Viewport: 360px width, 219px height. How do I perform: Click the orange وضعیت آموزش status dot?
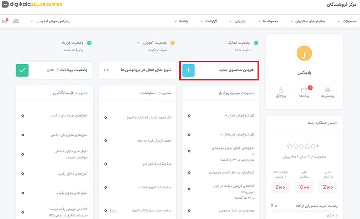[x=172, y=43]
